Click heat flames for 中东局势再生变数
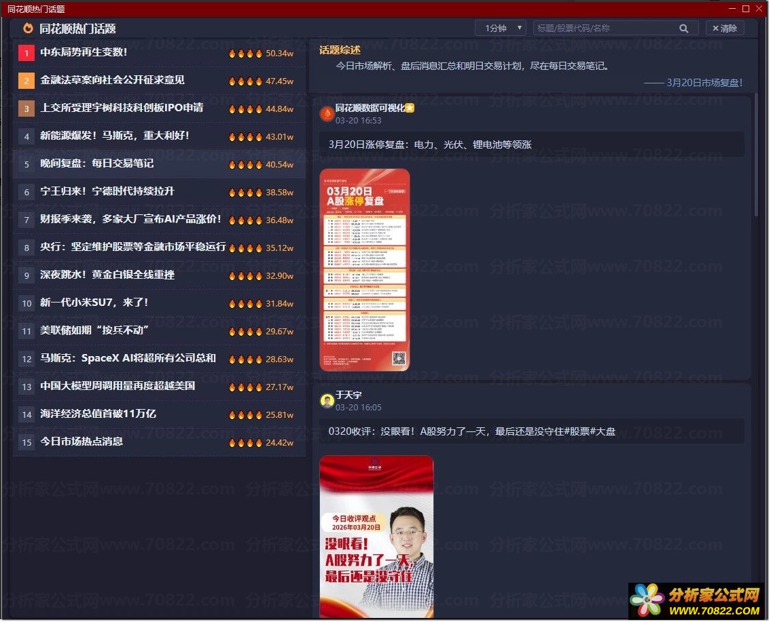Viewport: 771px width, 622px height. [x=245, y=53]
